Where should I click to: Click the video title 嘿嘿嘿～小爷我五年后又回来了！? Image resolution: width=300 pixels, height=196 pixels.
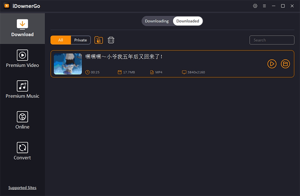pyautogui.click(x=124, y=57)
